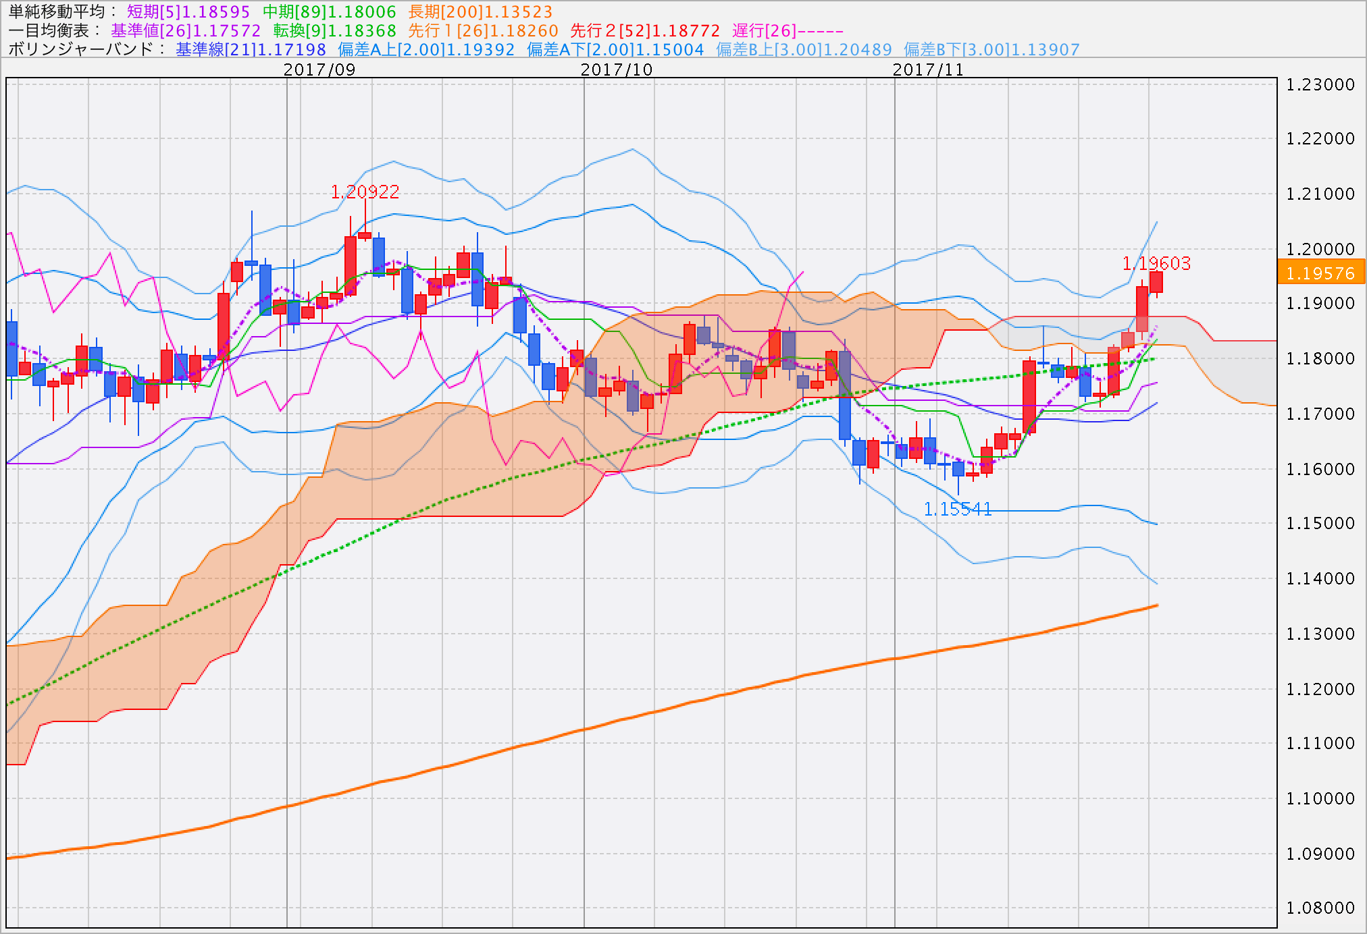Click the 1.21000 price axis label
Image resolution: width=1367 pixels, height=934 pixels.
point(1320,194)
